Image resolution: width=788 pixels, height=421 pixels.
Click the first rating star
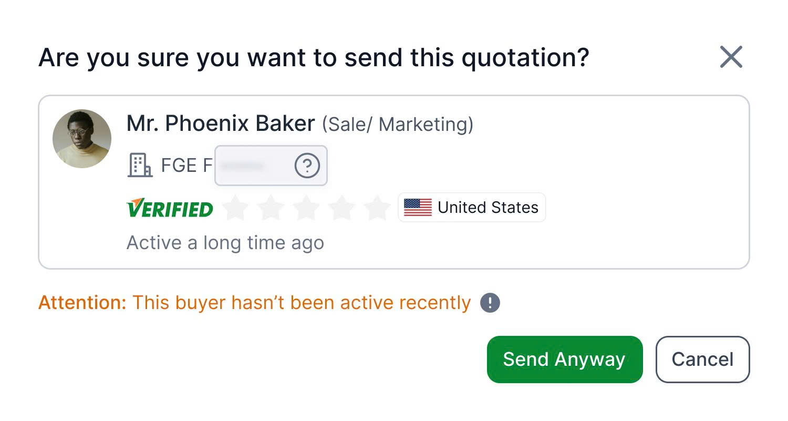(x=235, y=208)
